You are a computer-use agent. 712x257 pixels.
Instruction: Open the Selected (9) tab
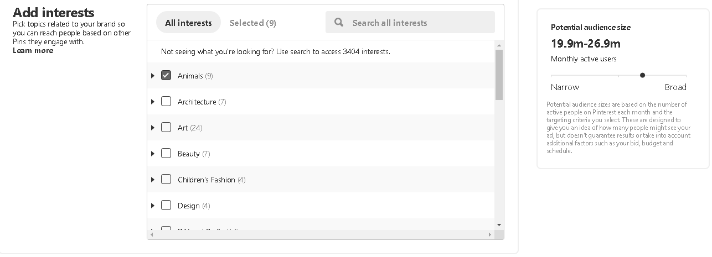coord(253,23)
